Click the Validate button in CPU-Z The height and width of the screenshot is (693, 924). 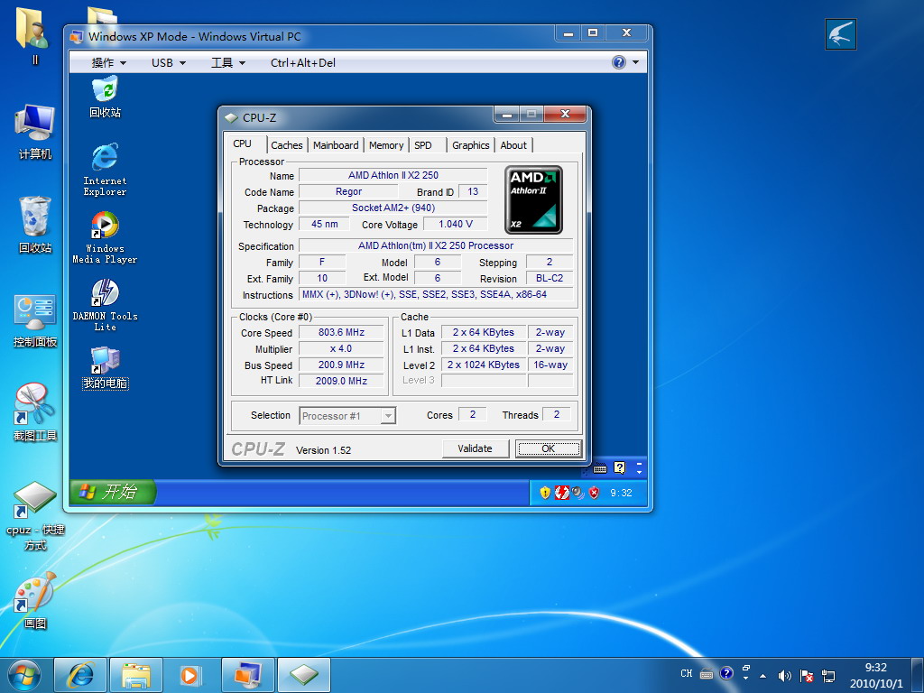point(476,448)
